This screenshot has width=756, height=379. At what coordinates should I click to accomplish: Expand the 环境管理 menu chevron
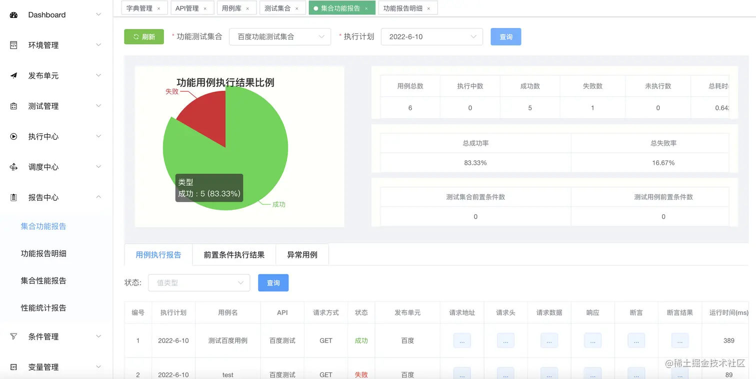coord(98,45)
